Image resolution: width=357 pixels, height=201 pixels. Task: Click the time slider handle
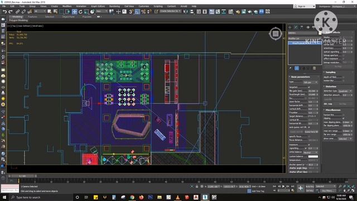pos(22,176)
